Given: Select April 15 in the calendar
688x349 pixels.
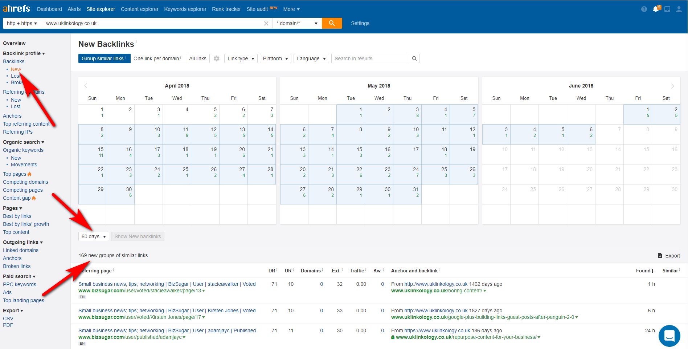Looking at the screenshot, I should [x=92, y=154].
